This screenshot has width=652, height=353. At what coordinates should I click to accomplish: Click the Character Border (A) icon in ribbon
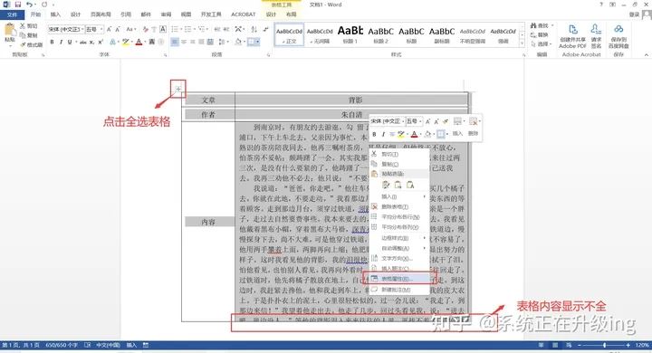coord(163,29)
